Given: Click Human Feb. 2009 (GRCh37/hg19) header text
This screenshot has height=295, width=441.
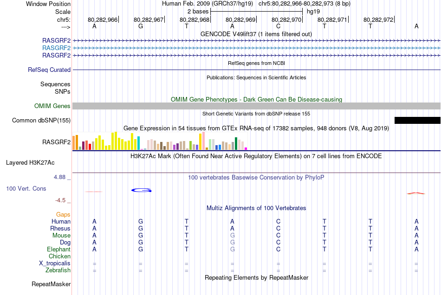Looking at the screenshot, I should pos(208,4).
